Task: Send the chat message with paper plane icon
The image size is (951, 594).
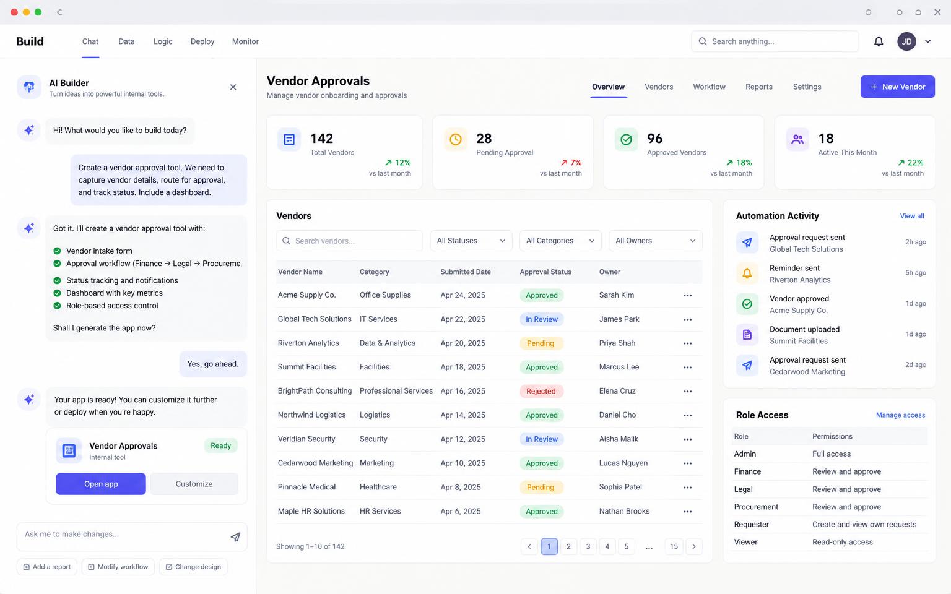Action: coord(235,536)
